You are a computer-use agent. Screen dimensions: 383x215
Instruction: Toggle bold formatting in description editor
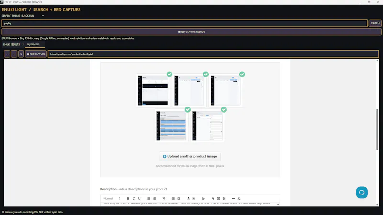(128, 198)
